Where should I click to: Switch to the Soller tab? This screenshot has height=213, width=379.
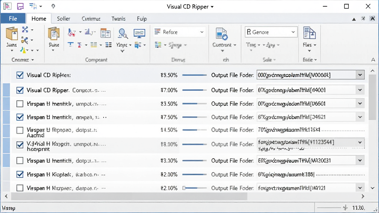click(64, 18)
